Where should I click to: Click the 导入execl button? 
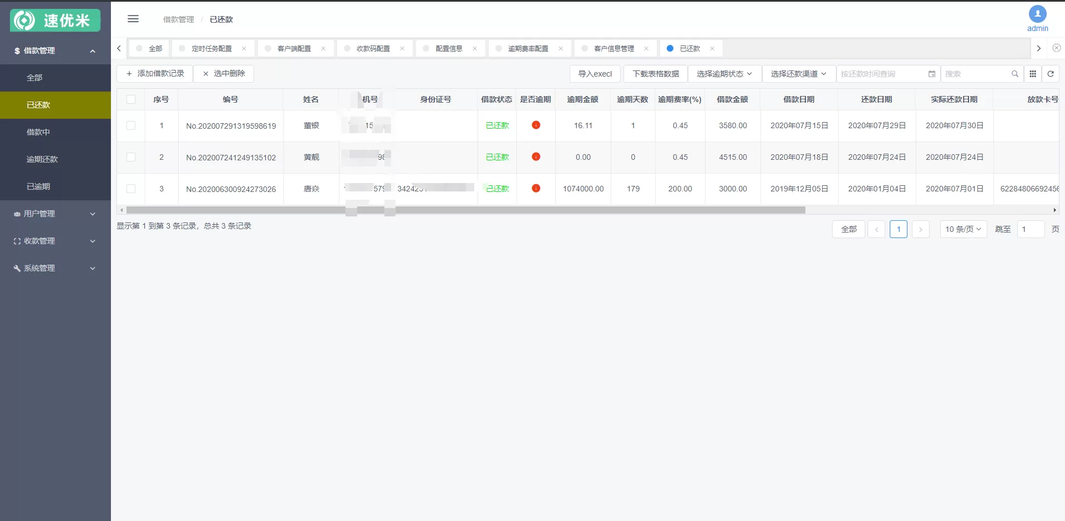tap(595, 73)
